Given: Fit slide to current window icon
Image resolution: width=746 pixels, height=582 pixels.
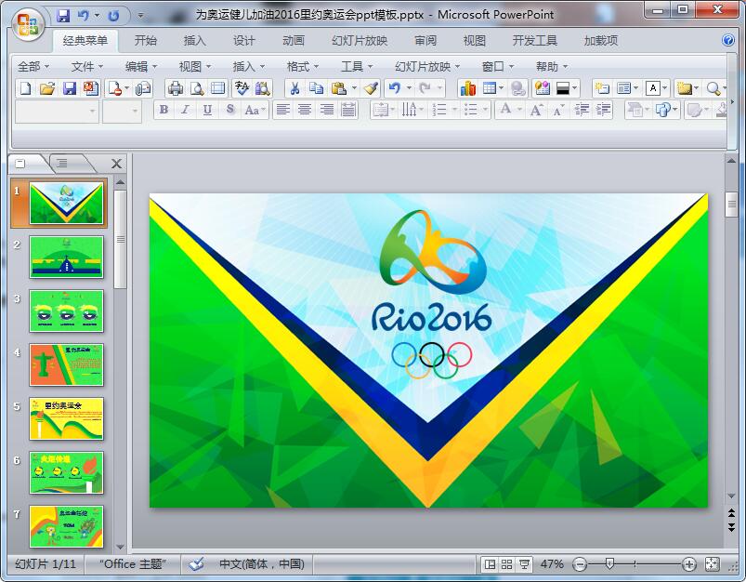Looking at the screenshot, I should (713, 564).
